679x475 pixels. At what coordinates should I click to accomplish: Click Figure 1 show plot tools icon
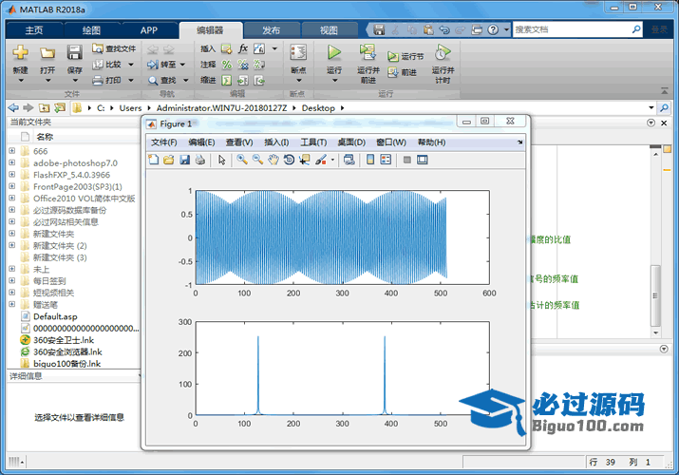tap(423, 160)
